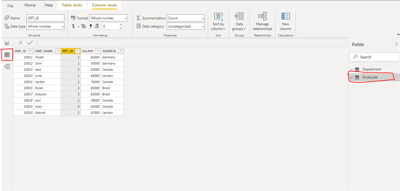Click the EMP_ID cell 10011
This screenshot has height=191, width=400.
tap(23, 57)
